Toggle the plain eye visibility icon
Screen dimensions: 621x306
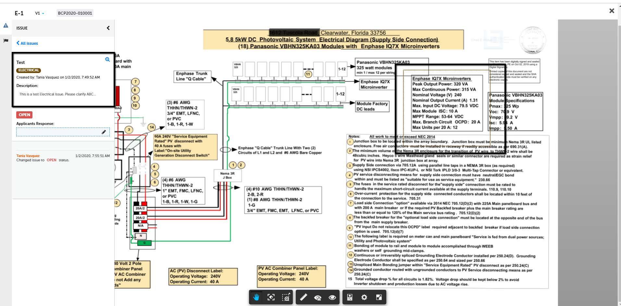click(332, 297)
